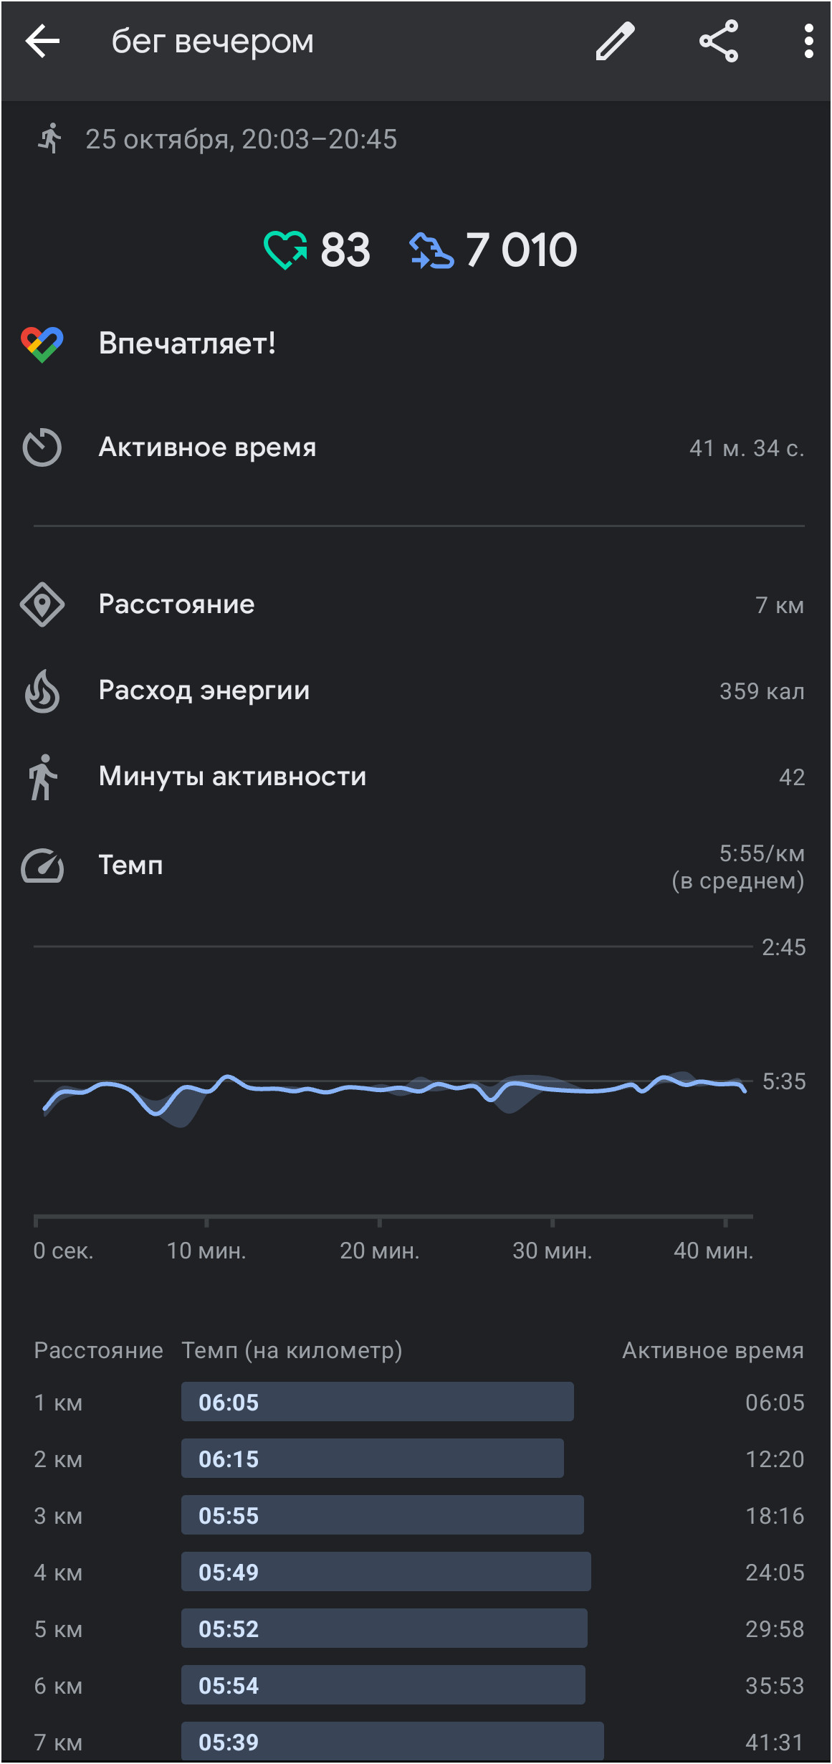The height and width of the screenshot is (1764, 832).
Task: Select the Активное время 41 м. 34 с. value
Action: [747, 448]
